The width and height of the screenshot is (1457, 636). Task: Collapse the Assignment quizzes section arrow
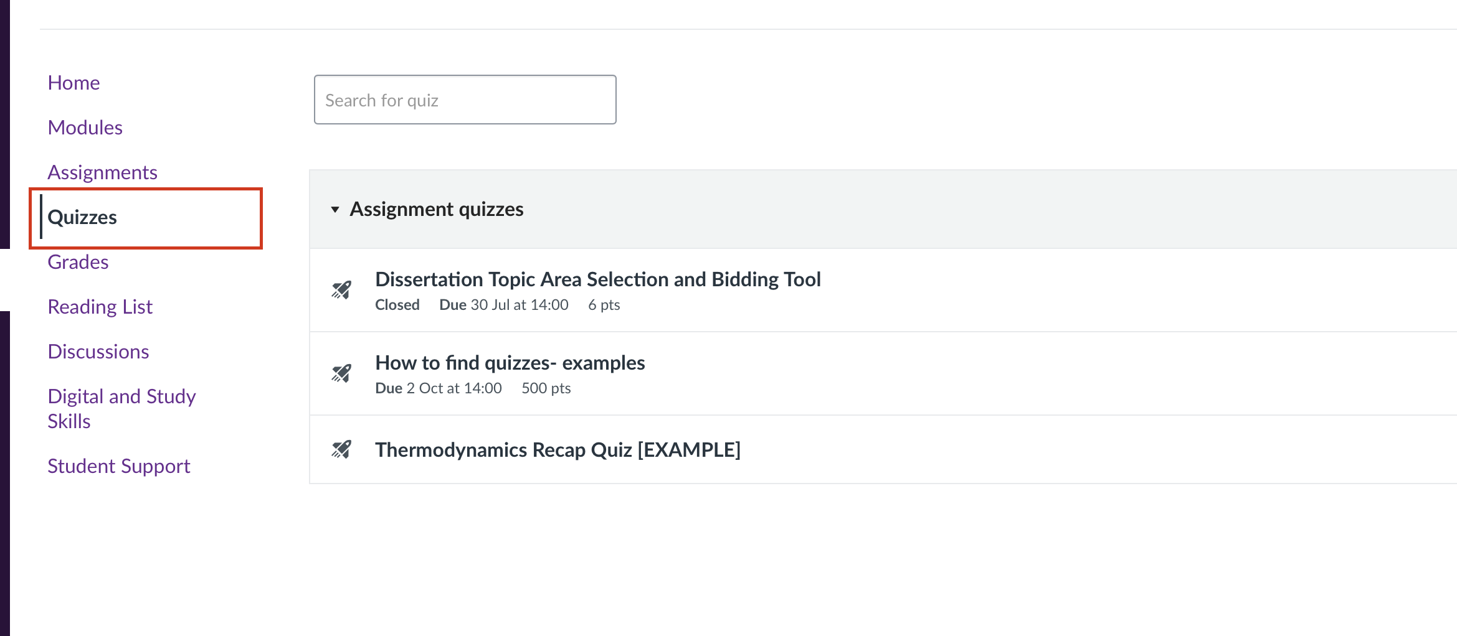[335, 210]
